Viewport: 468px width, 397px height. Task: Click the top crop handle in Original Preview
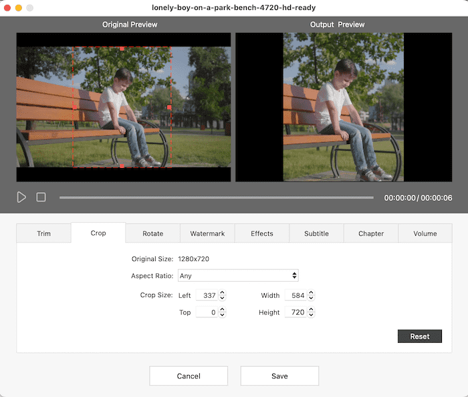pyautogui.click(x=122, y=48)
